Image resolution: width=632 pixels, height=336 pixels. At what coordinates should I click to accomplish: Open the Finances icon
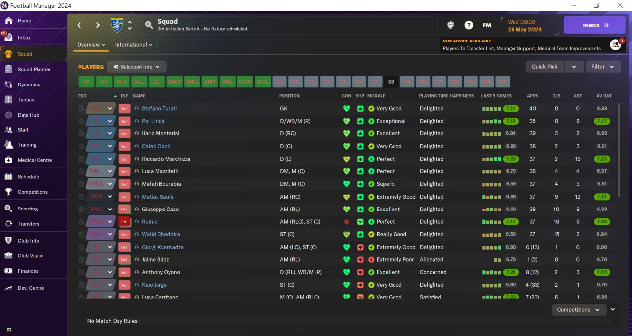[x=8, y=271]
